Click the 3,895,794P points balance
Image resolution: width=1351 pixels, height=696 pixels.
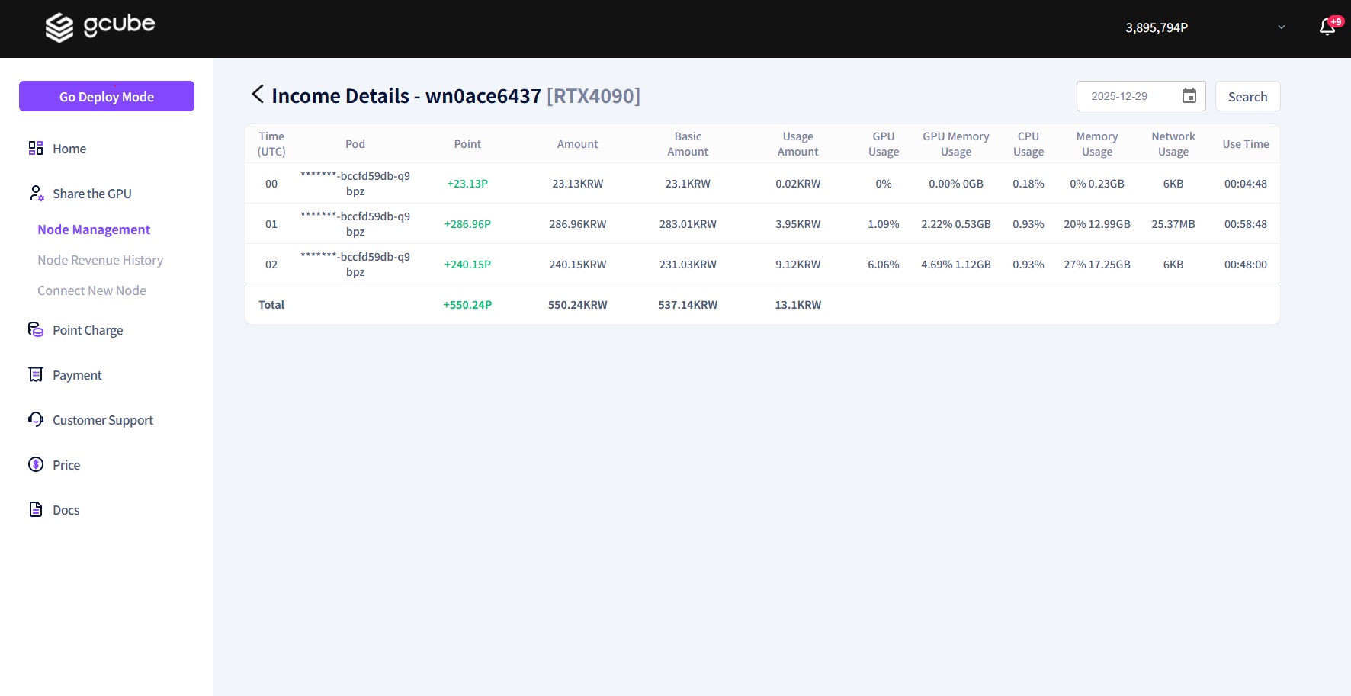coord(1157,27)
